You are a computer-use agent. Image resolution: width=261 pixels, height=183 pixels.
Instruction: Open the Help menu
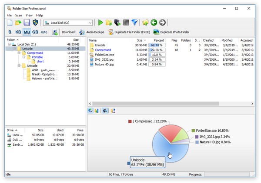(x=40, y=15)
